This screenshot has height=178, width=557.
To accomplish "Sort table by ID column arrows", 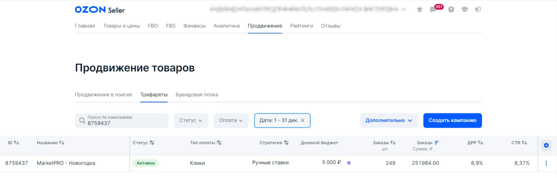I will 16,143.
